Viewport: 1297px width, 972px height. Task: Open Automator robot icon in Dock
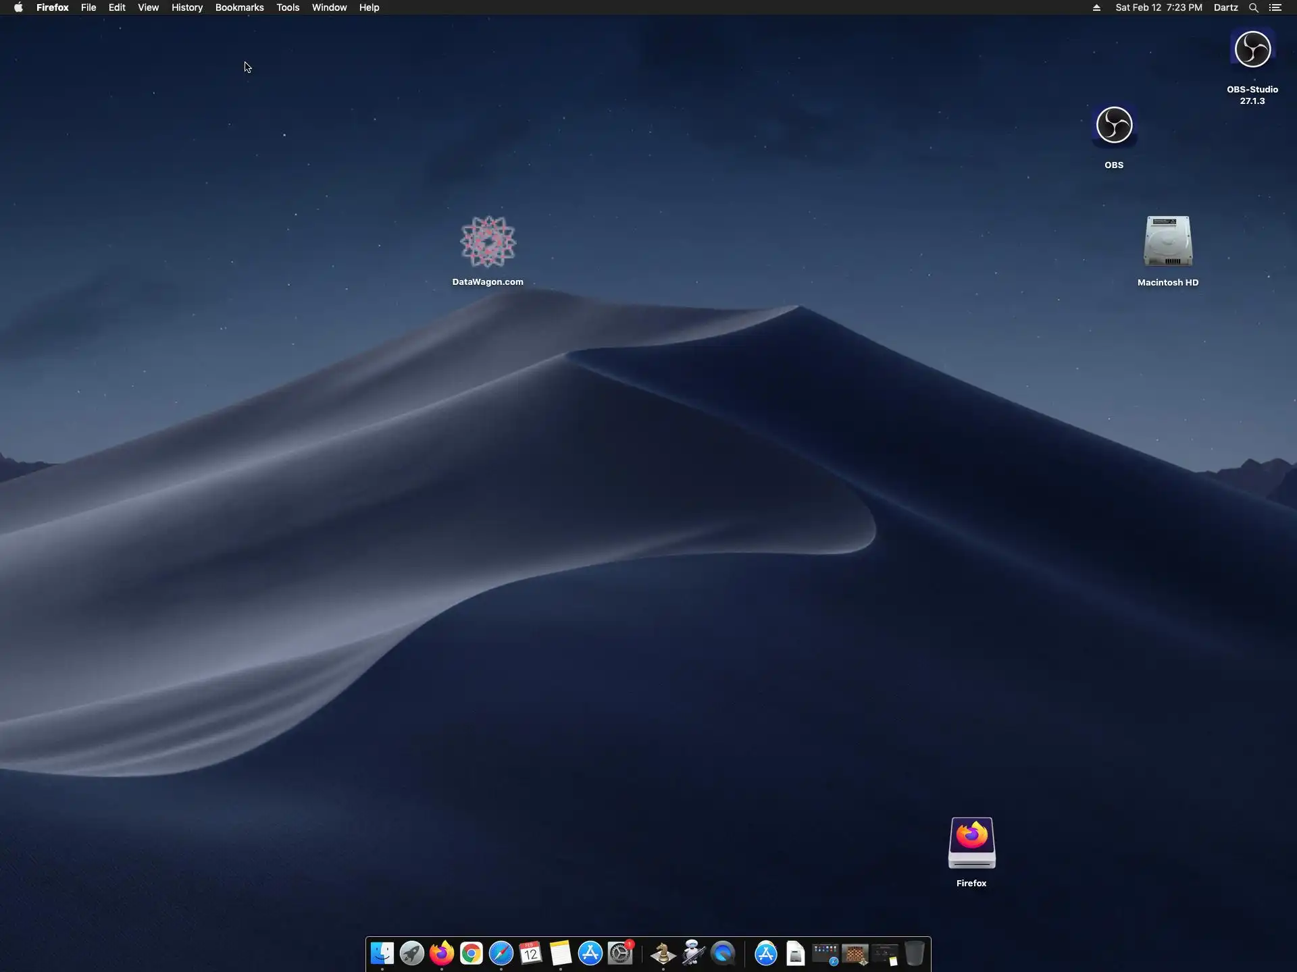coord(693,953)
